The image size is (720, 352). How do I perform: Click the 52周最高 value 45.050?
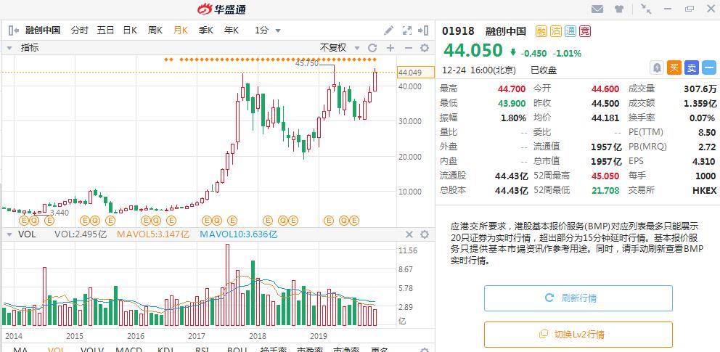pos(605,176)
